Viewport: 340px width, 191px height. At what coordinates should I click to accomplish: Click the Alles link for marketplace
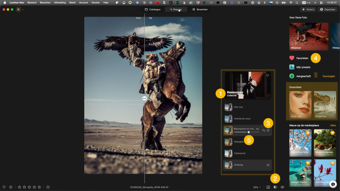(x=333, y=125)
